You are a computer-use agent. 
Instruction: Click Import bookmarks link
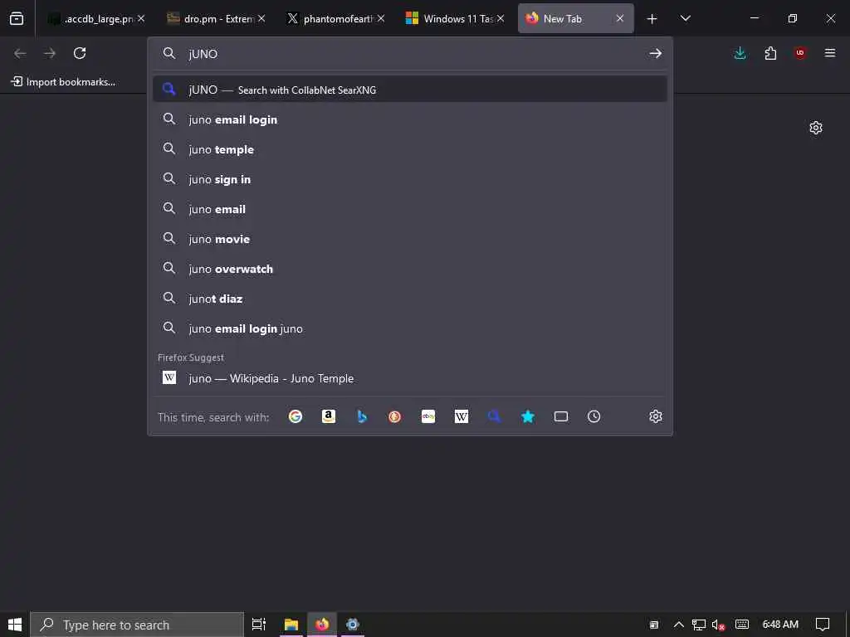[x=63, y=82]
